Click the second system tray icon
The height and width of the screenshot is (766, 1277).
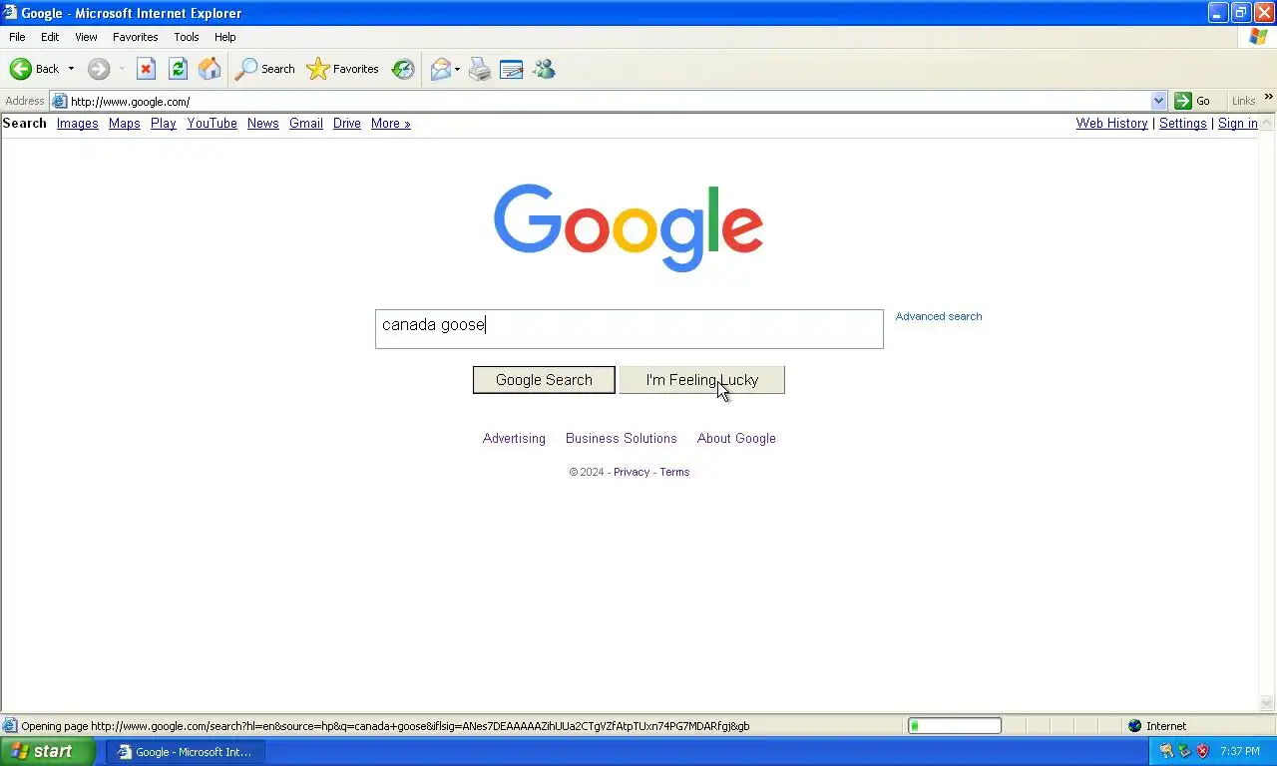tap(1184, 751)
